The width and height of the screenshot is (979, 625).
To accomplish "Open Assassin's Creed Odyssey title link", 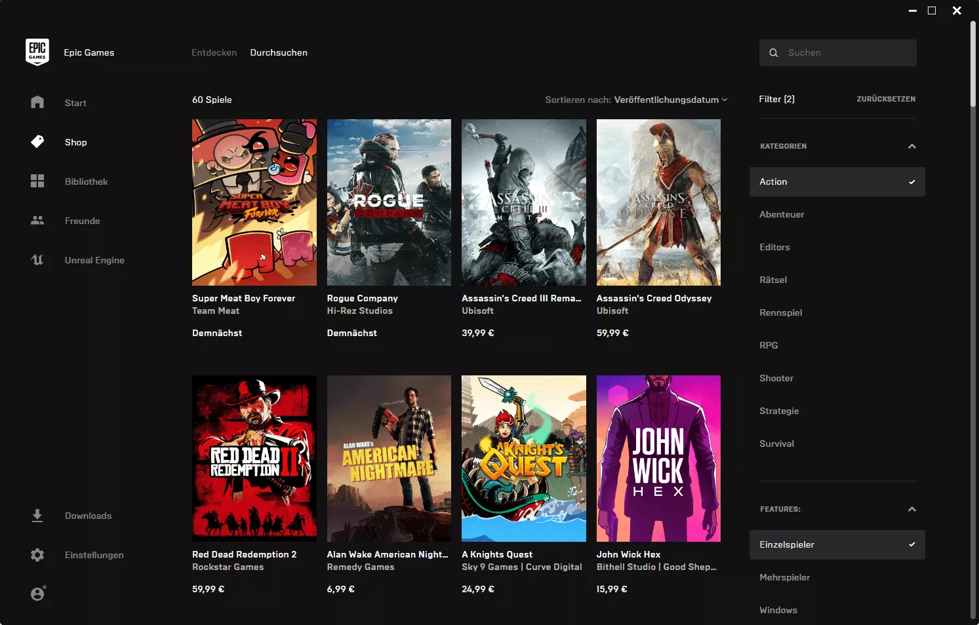I will [x=654, y=298].
